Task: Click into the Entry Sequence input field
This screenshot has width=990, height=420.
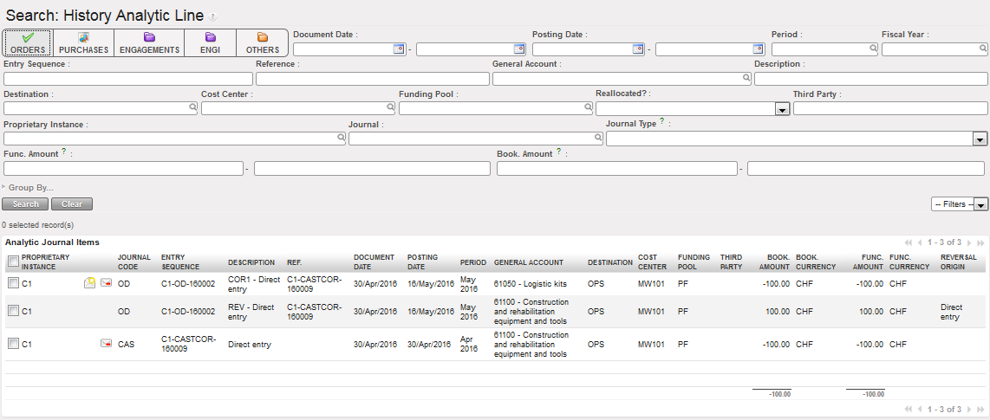Action: (128, 79)
